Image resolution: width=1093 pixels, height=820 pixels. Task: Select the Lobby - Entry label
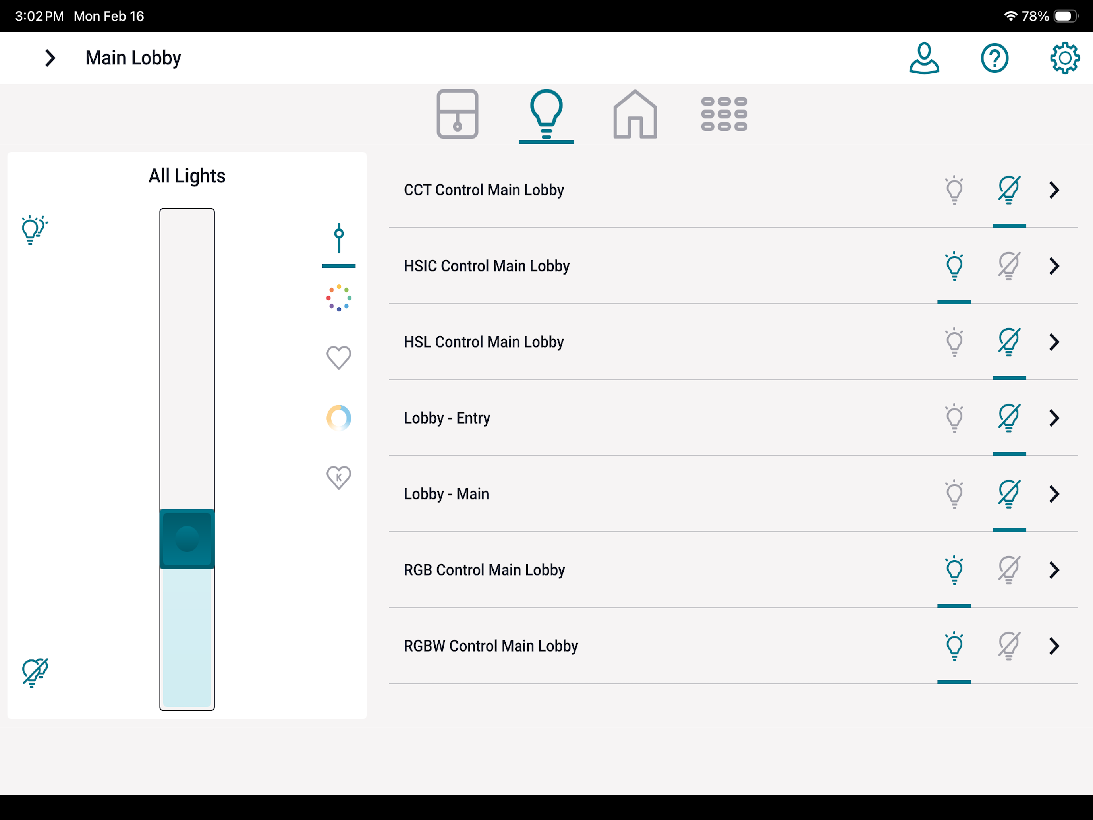pos(447,419)
